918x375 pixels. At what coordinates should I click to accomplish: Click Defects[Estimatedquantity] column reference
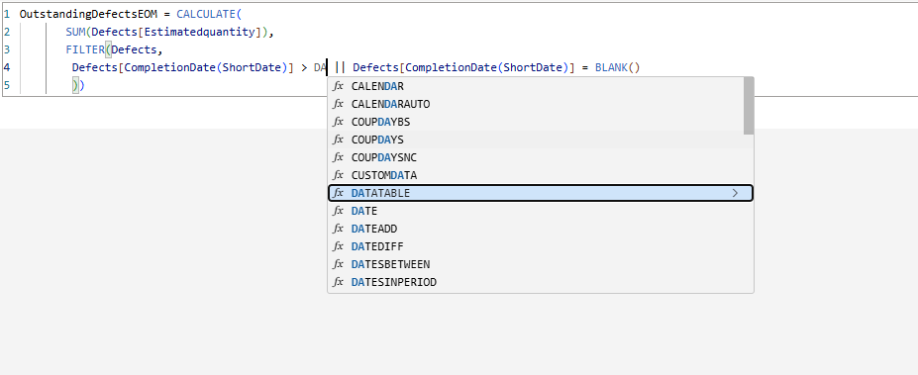point(176,33)
